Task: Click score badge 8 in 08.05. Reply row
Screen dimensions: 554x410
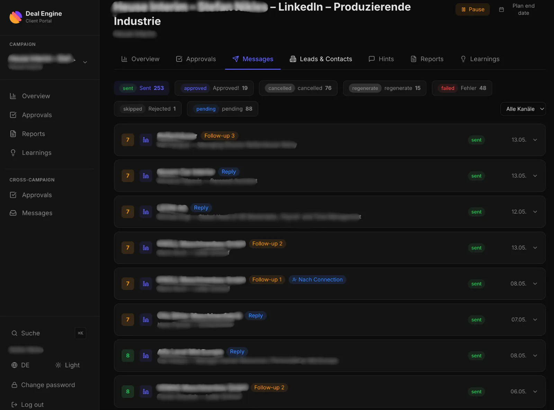Action: 128,356
